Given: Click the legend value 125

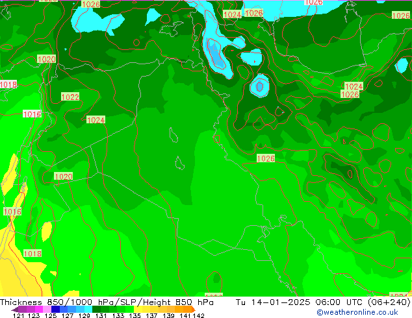Looking at the screenshot, I should [x=51, y=315].
